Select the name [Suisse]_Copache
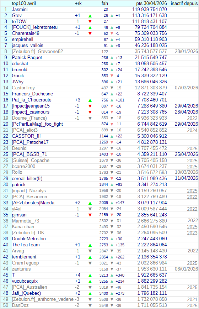199x309 pixels. tap(31, 161)
